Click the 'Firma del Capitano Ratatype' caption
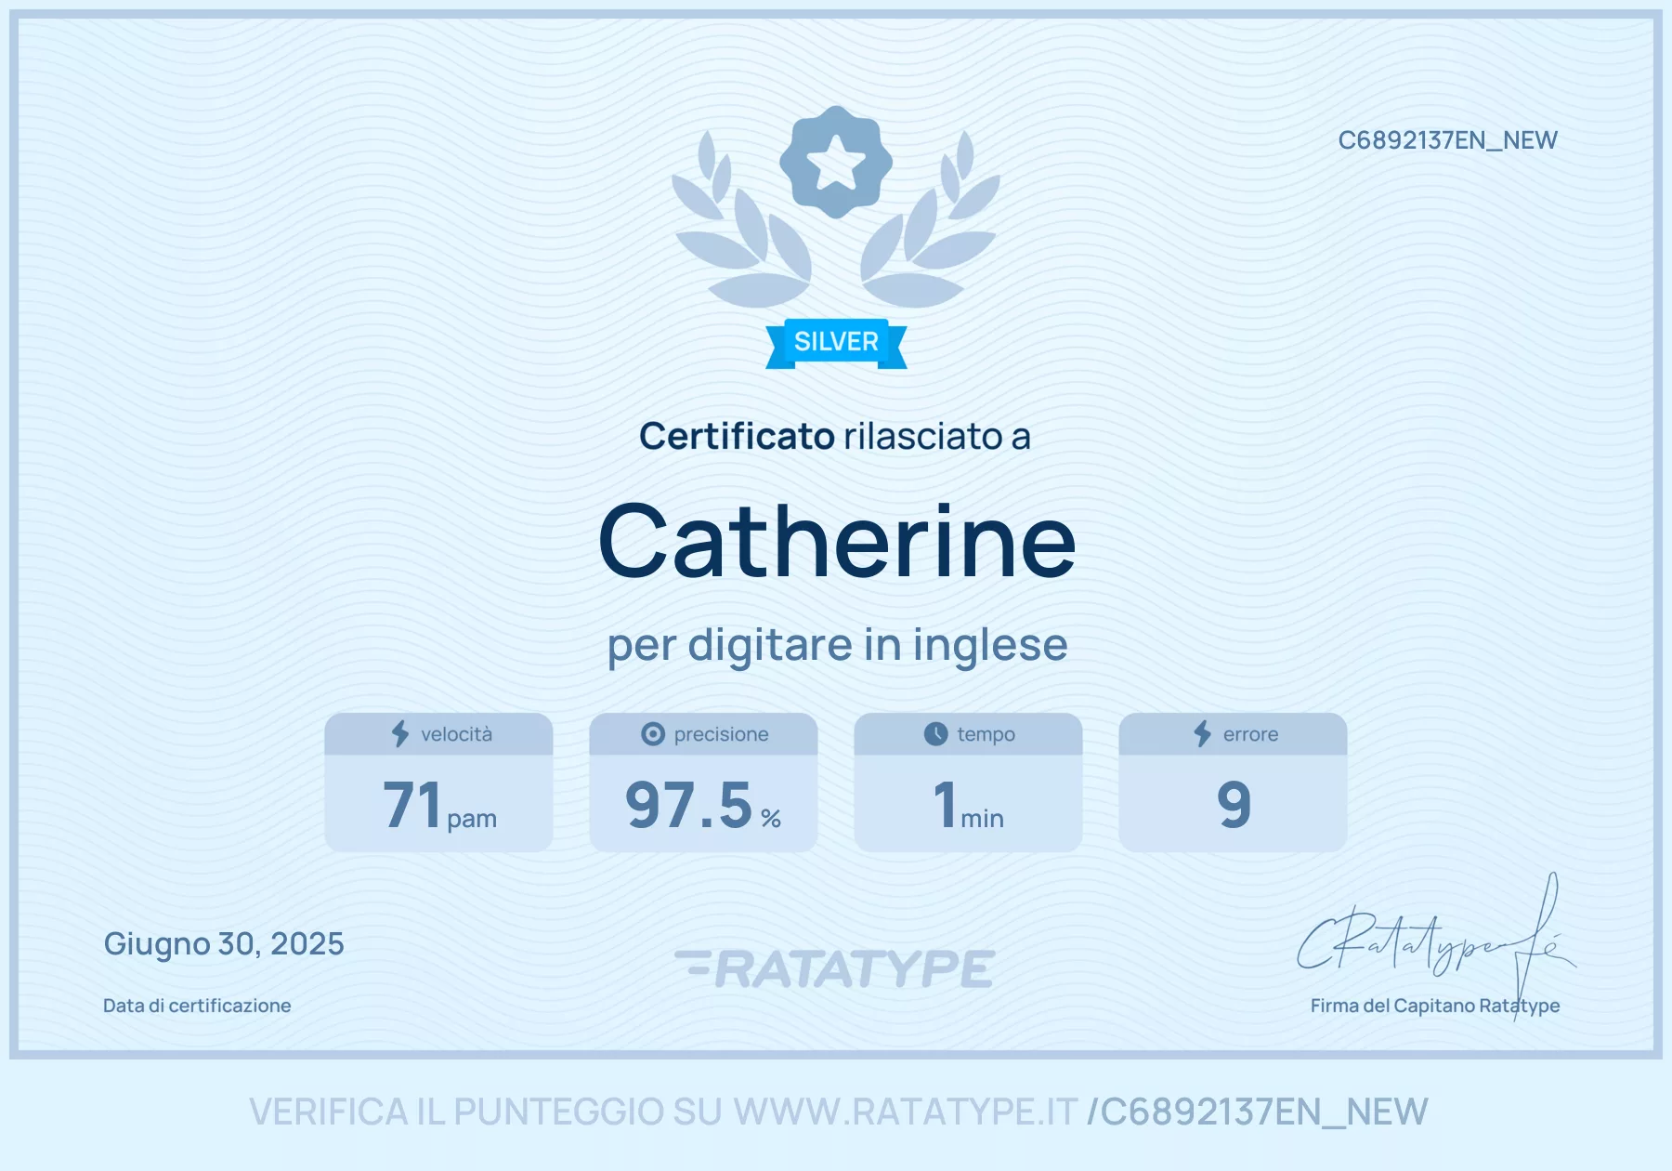1672x1171 pixels. pos(1435,1006)
